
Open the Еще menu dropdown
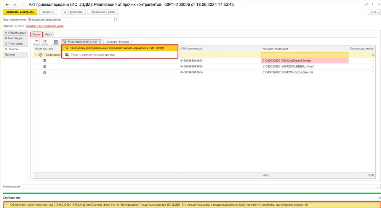coord(374,12)
